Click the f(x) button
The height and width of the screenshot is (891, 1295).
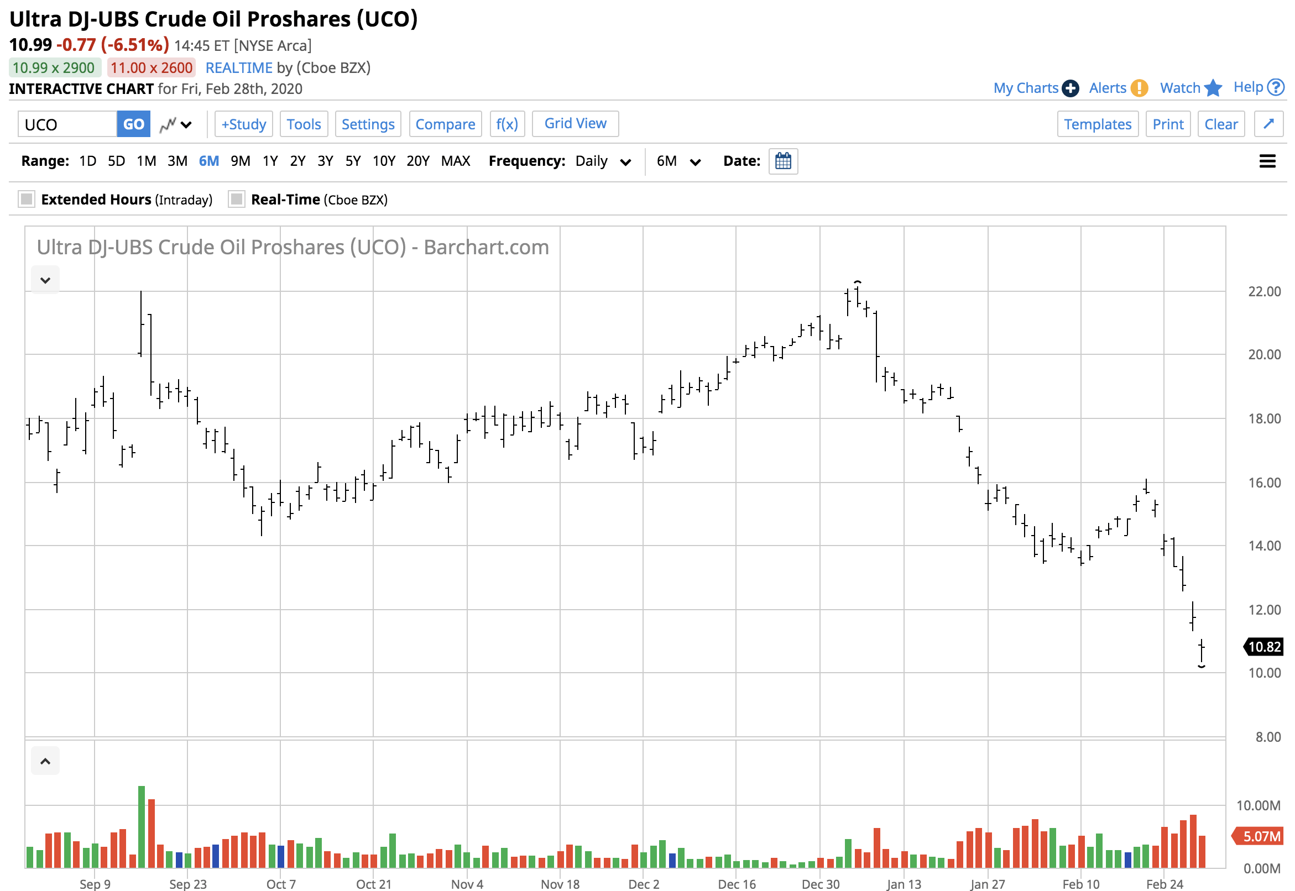click(506, 124)
